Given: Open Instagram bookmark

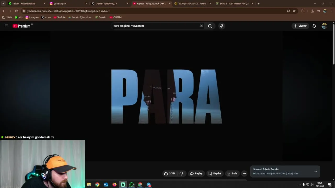Looking at the screenshot, I should click(32, 17).
